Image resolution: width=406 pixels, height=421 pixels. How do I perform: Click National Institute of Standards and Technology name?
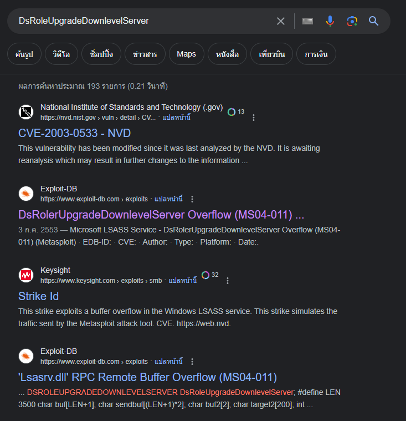[x=132, y=107]
